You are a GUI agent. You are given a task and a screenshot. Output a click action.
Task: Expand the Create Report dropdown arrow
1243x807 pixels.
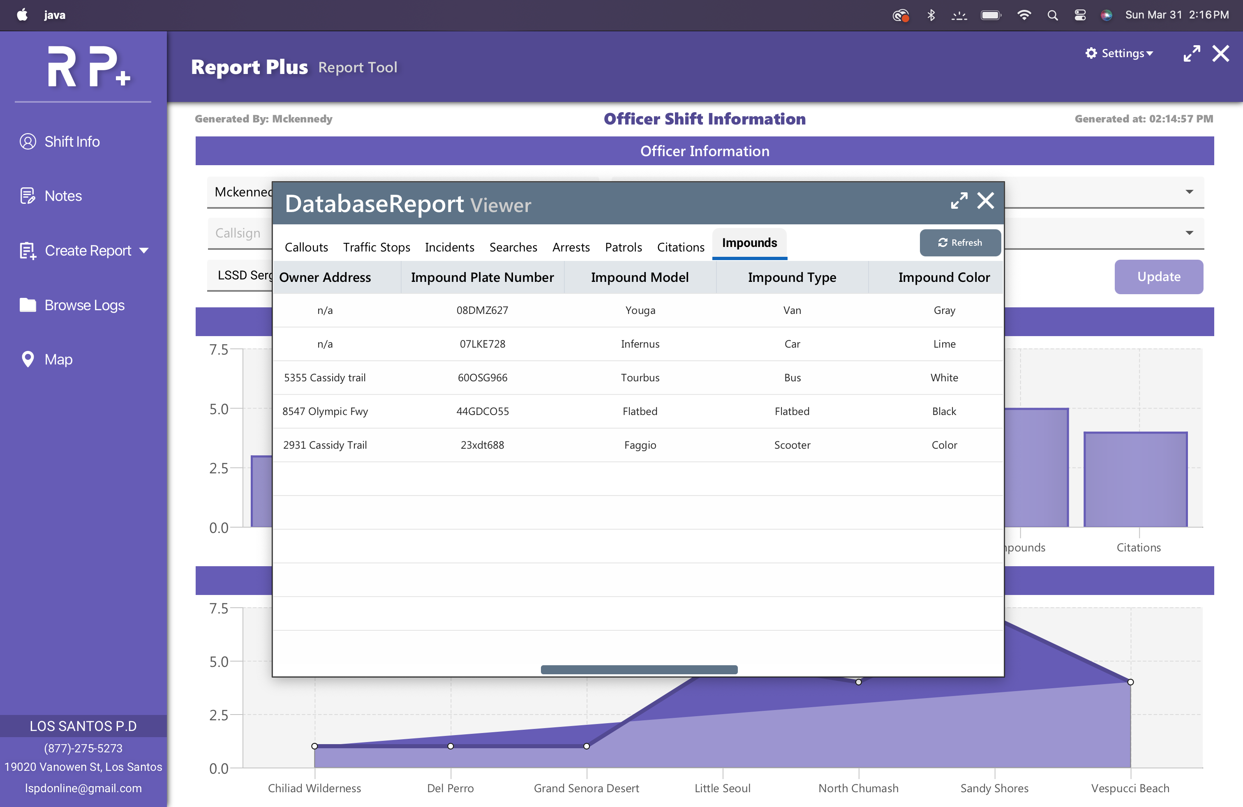(144, 251)
